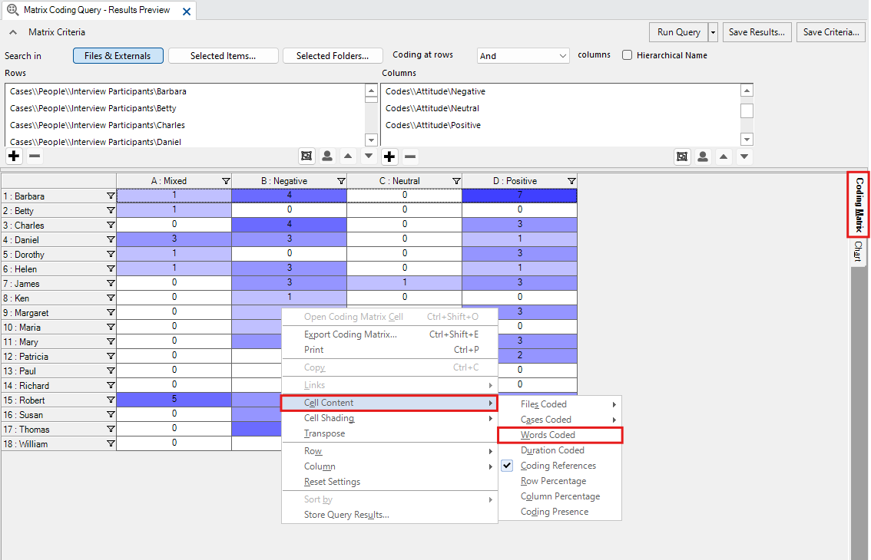The image size is (871, 560).
Task: Close the Matrix Coding Query results tab
Action: [x=187, y=11]
